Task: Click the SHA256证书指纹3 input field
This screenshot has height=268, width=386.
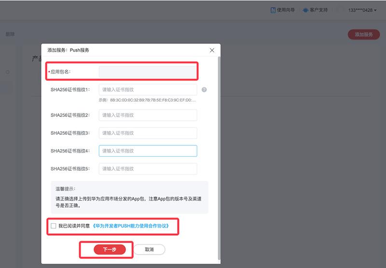Action: coord(148,133)
